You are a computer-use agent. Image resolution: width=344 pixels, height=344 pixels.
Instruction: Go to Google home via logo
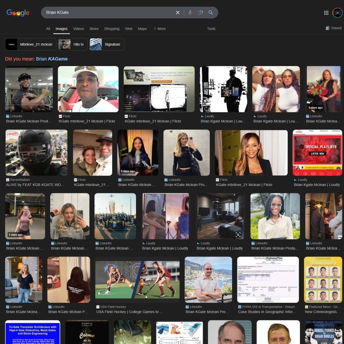pos(18,13)
